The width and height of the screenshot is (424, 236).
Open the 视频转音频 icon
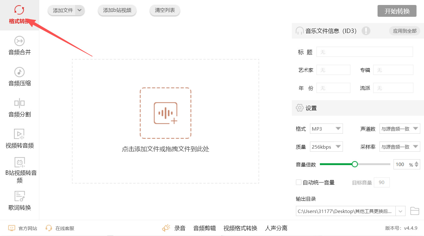[19, 134]
